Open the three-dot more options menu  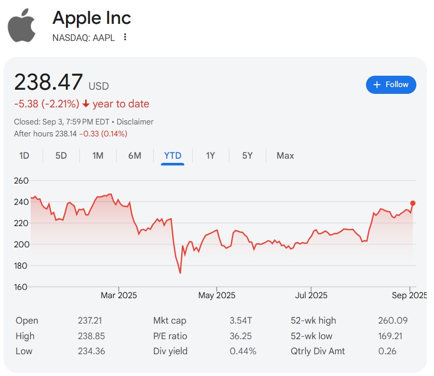125,37
